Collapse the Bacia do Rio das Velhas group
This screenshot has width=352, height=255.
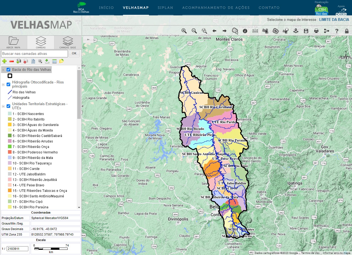3,70
